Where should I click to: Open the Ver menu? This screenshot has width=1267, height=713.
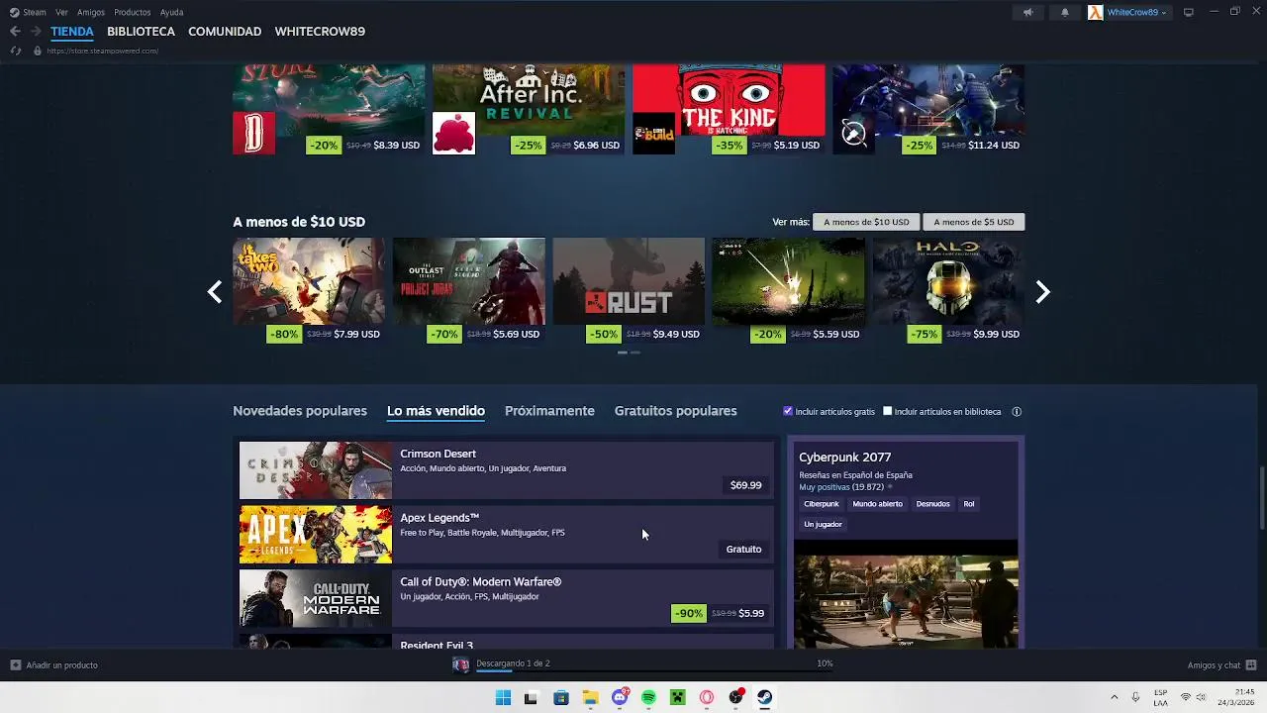61,12
